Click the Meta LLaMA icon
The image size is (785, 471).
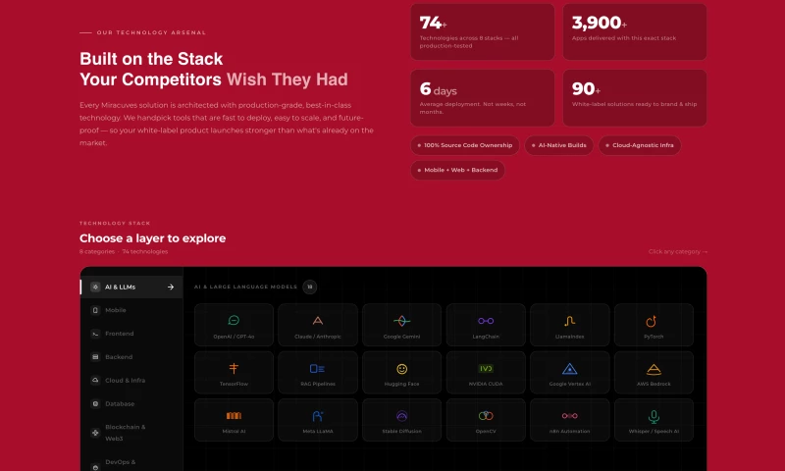[318, 415]
